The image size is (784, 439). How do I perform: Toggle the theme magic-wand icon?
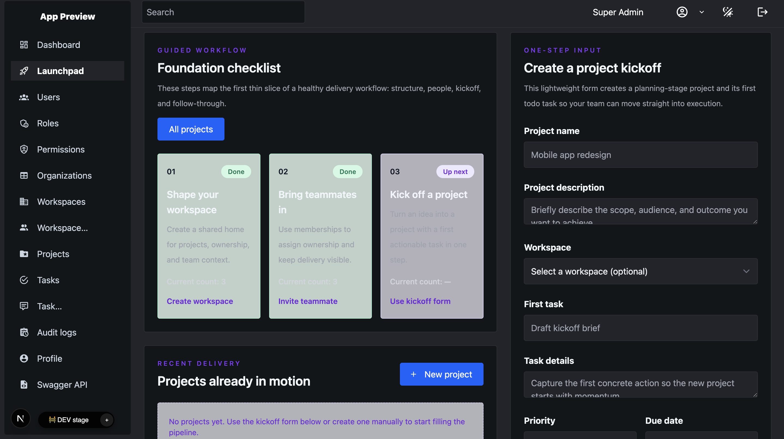tap(728, 12)
